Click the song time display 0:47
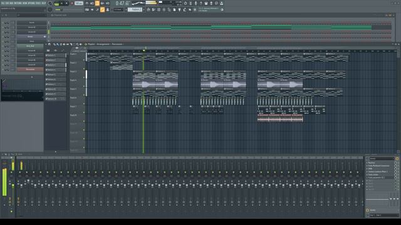Image resolution: width=401 pixels, height=225 pixels. [121, 3]
